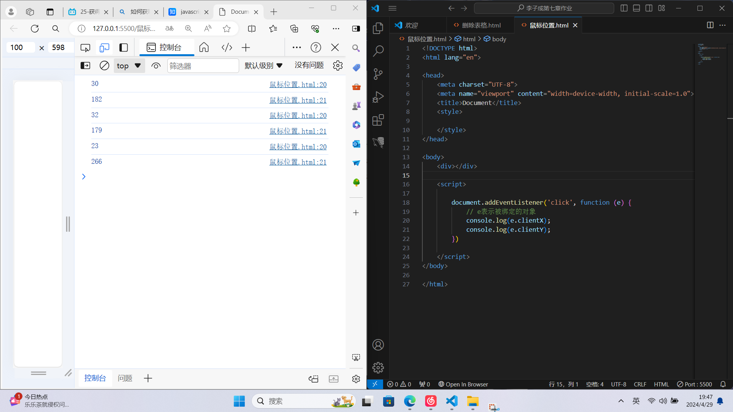
Task: Switch to 问题 drawer tab
Action: coord(125,378)
